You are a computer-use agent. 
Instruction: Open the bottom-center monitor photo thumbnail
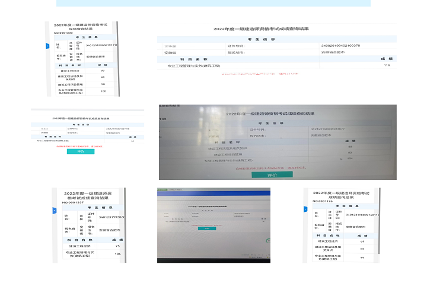pos(213,225)
